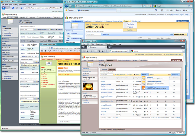Click the Opera home button
The width and height of the screenshot is (195, 136).
point(103,51)
